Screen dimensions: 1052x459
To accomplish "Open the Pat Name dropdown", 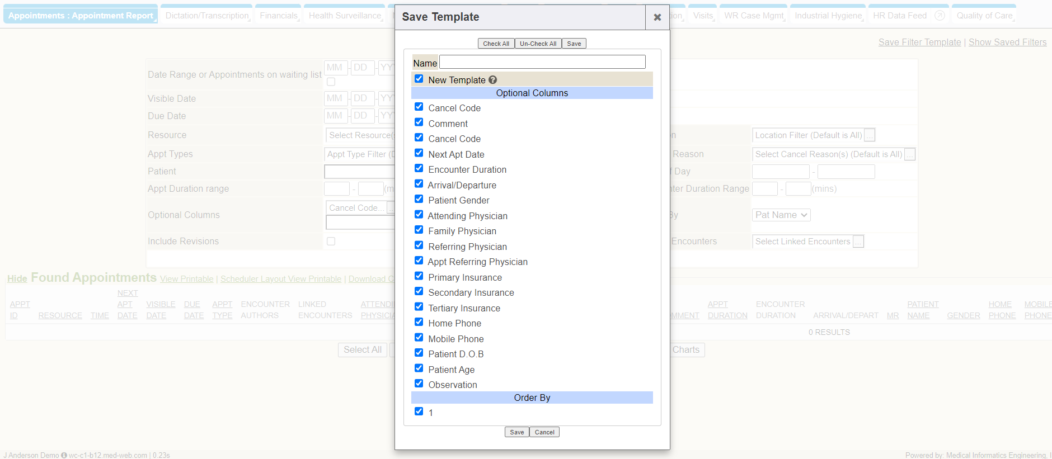I will tap(781, 215).
